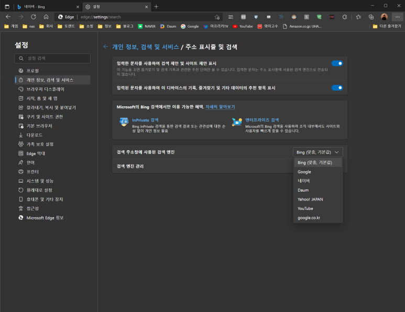Select Bing (맞춤, 기본값) option
The image size is (405, 312).
(318, 163)
